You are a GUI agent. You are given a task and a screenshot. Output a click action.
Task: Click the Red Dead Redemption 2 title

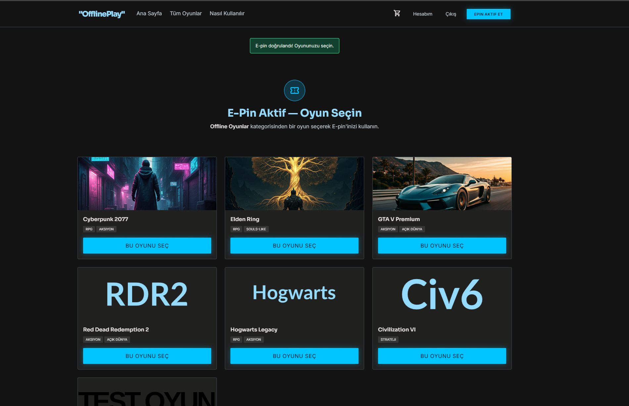116,329
